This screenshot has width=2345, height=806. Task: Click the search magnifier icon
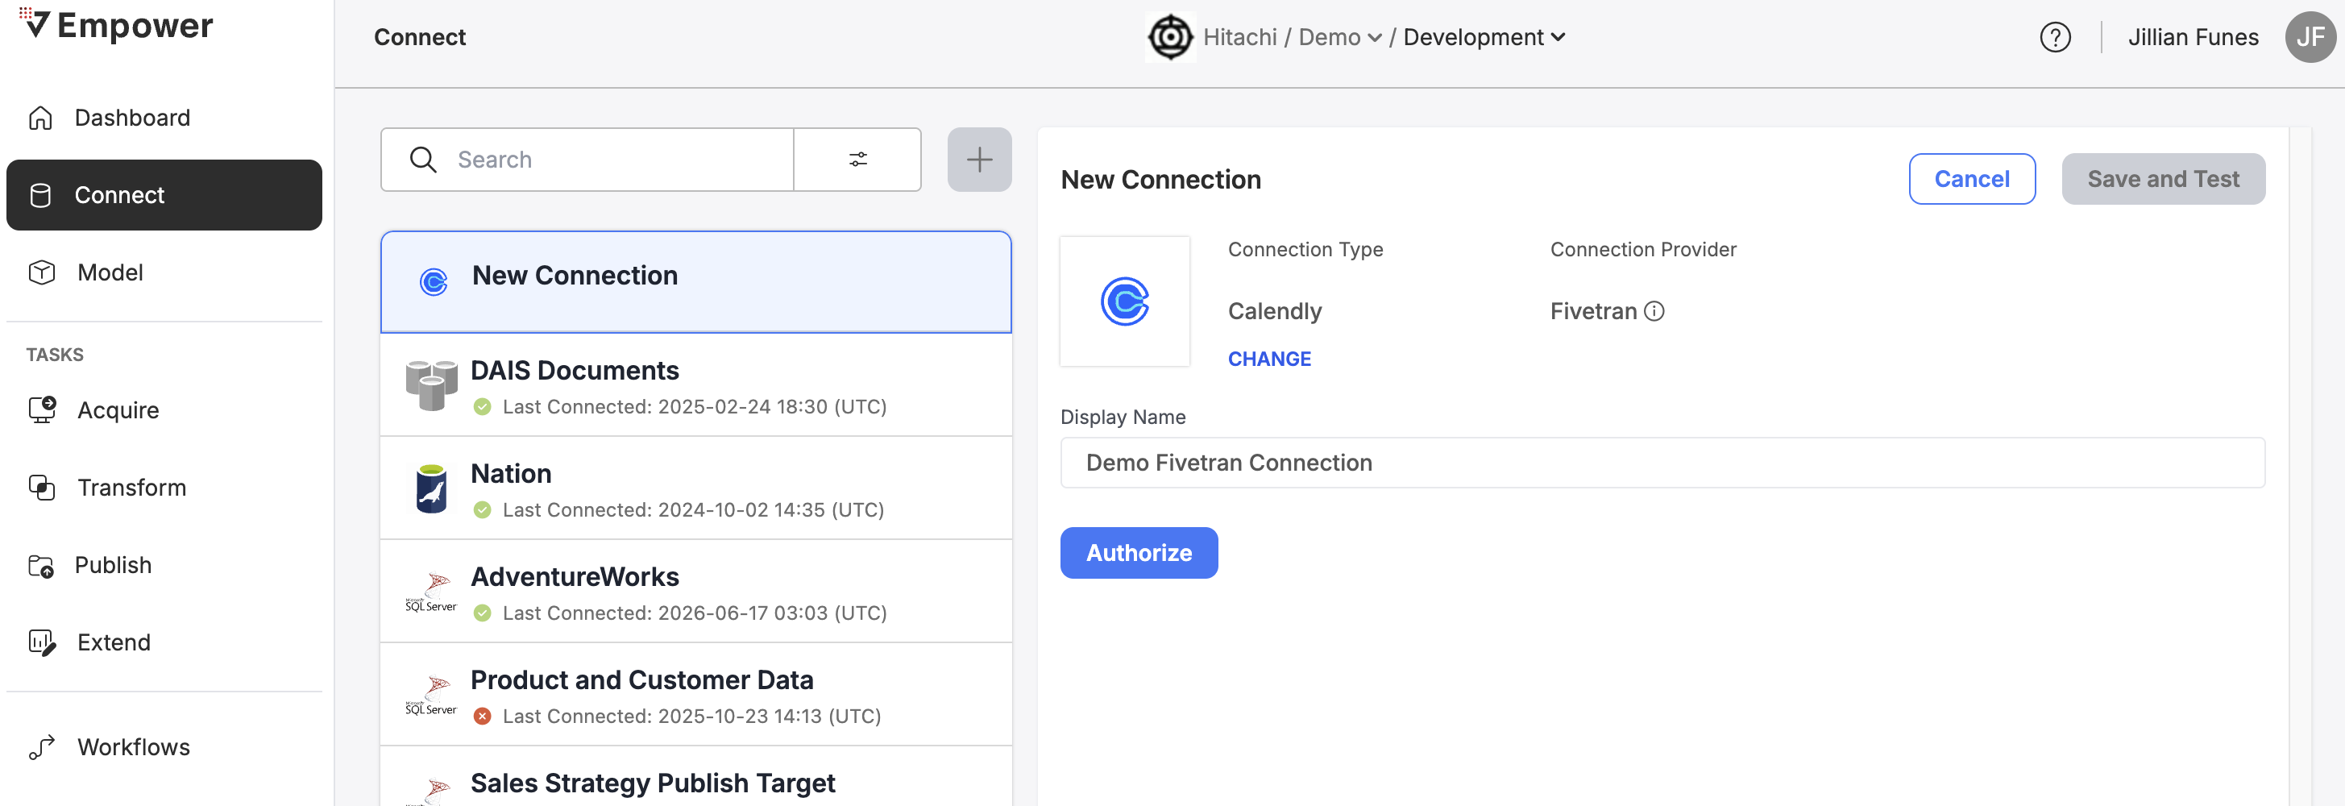pyautogui.click(x=423, y=160)
